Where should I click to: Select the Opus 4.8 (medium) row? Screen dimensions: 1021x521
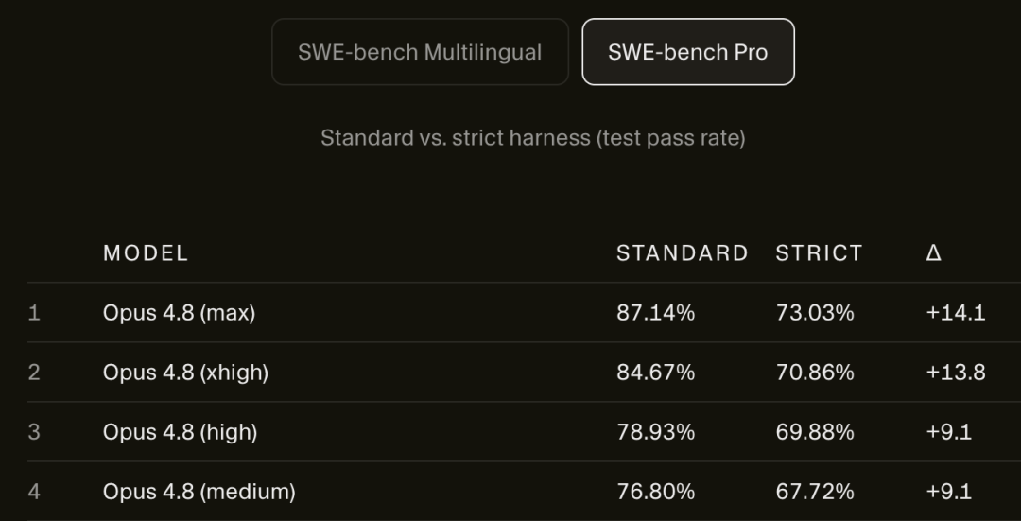click(524, 492)
